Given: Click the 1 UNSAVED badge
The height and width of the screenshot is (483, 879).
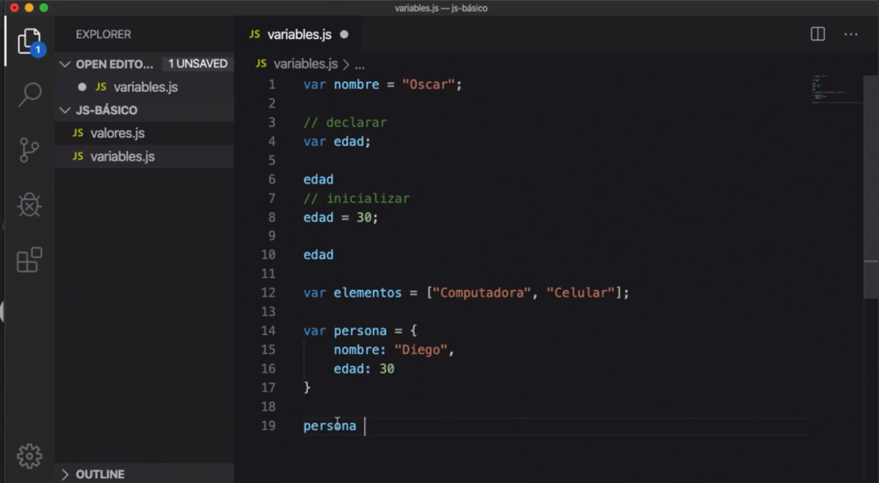Looking at the screenshot, I should tap(198, 64).
